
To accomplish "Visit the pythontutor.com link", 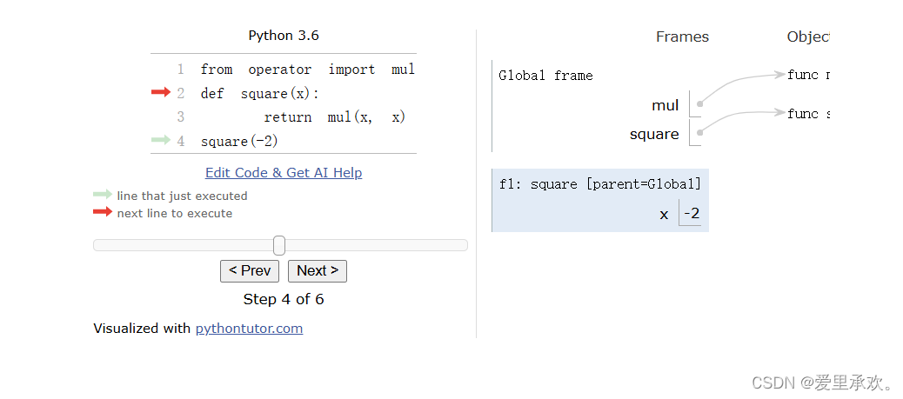I will pyautogui.click(x=250, y=329).
